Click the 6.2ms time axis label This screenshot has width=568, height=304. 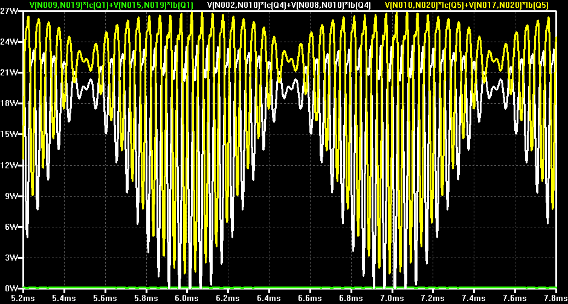[x=228, y=298]
